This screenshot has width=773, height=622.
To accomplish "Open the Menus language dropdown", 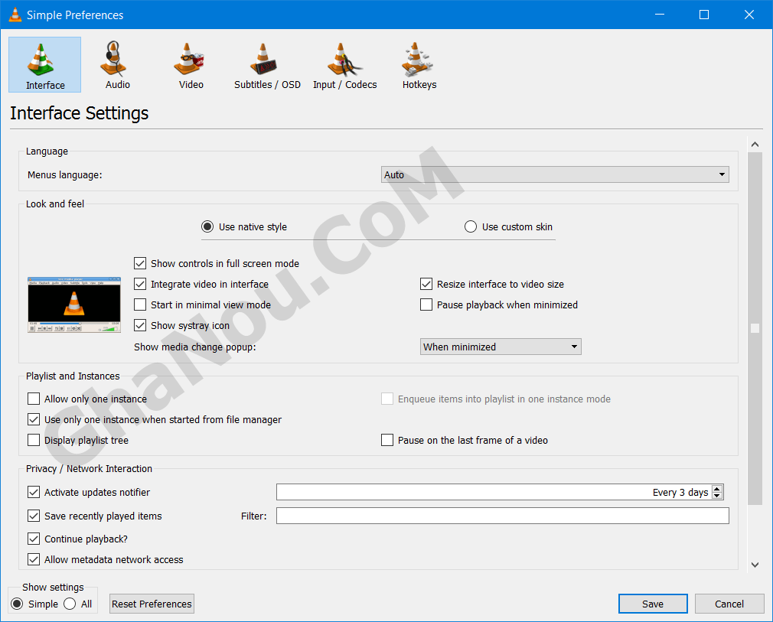I will click(x=555, y=174).
